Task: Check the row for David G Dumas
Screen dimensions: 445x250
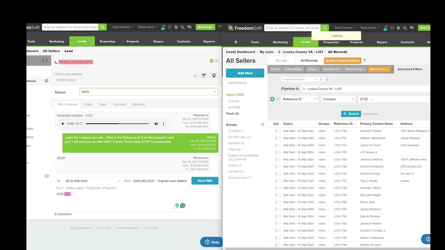Action: [279, 174]
